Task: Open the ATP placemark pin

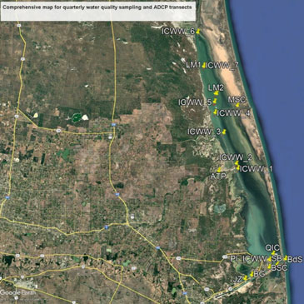Action: [x=219, y=170]
